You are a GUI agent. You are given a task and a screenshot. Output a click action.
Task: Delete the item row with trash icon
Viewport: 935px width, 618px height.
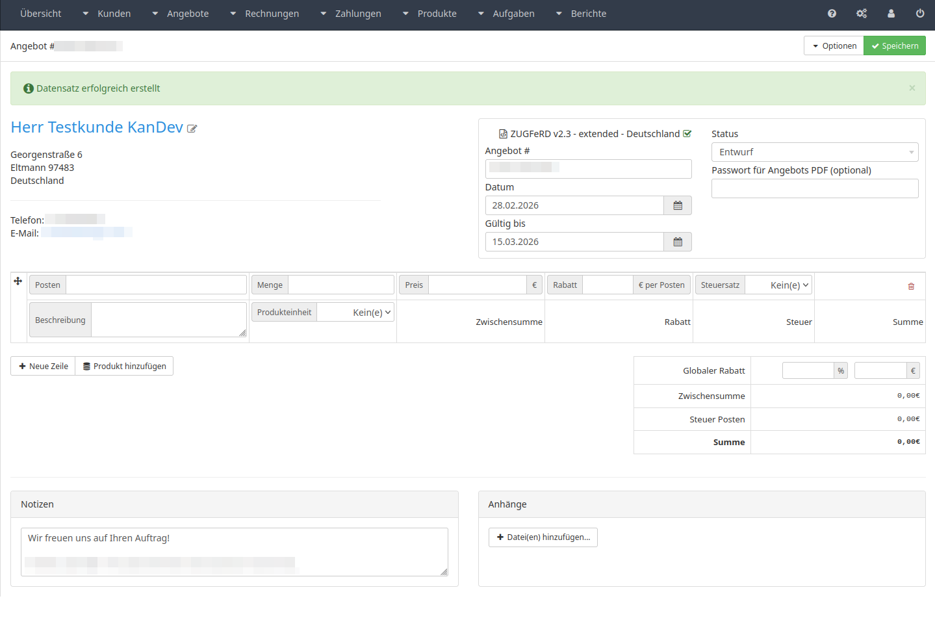[911, 286]
